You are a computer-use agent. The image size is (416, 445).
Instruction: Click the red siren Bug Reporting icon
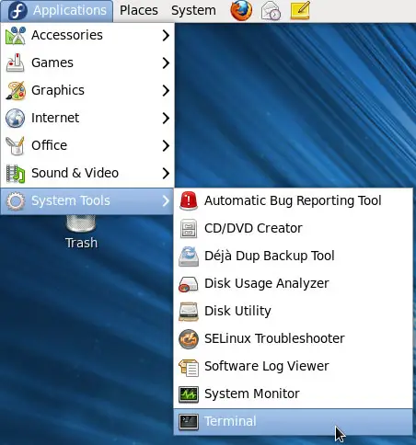click(x=189, y=200)
